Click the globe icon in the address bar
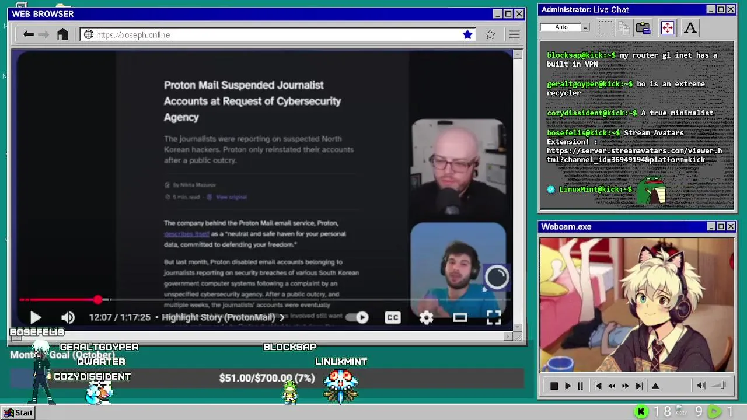 89,34
